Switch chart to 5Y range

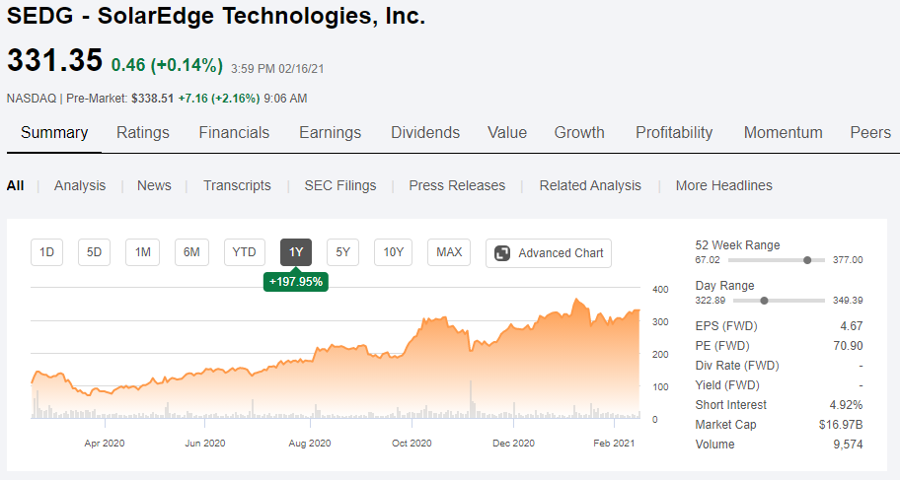(342, 252)
